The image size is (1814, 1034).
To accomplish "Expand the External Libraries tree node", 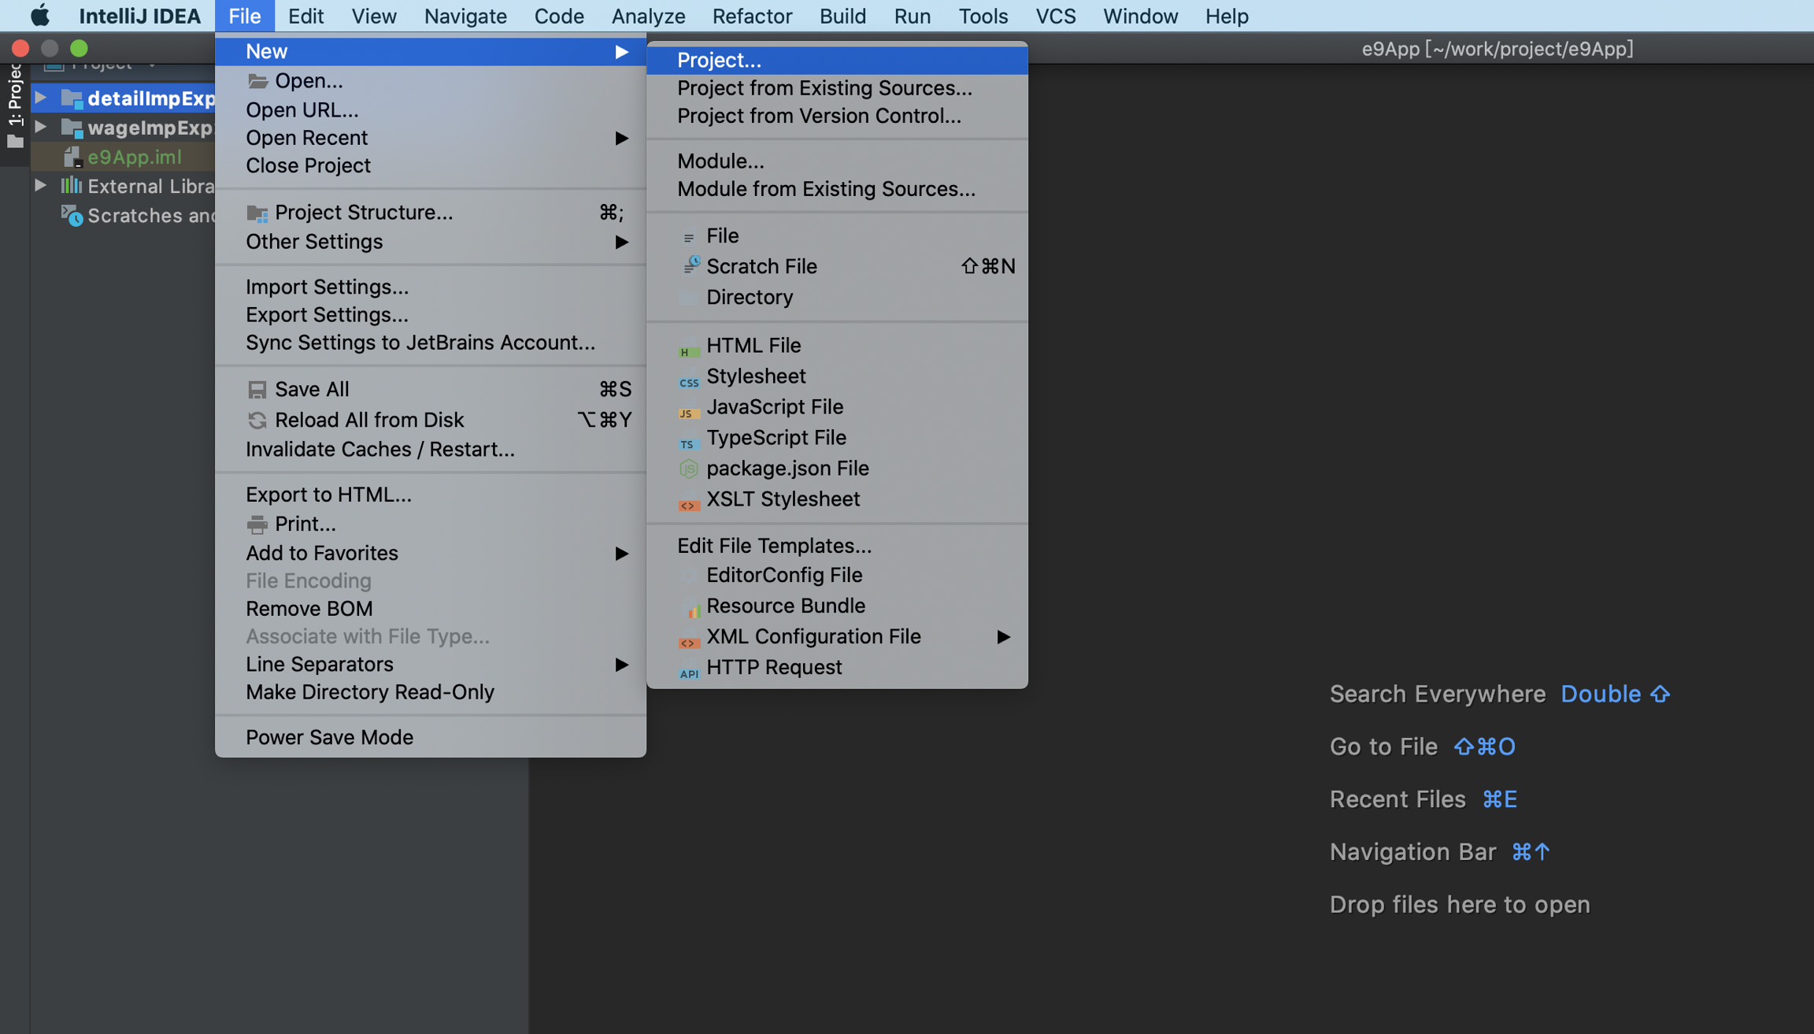I will [41, 186].
